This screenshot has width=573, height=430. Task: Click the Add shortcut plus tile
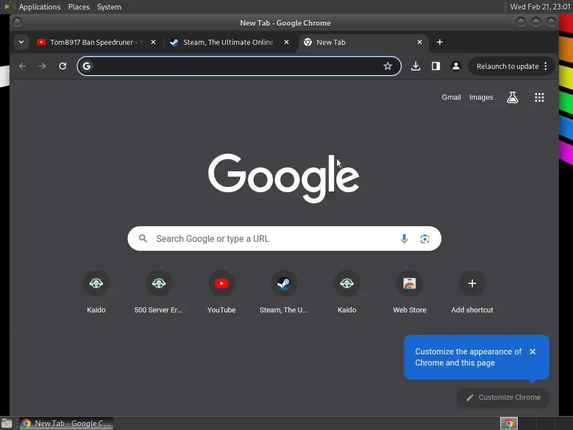(x=472, y=292)
